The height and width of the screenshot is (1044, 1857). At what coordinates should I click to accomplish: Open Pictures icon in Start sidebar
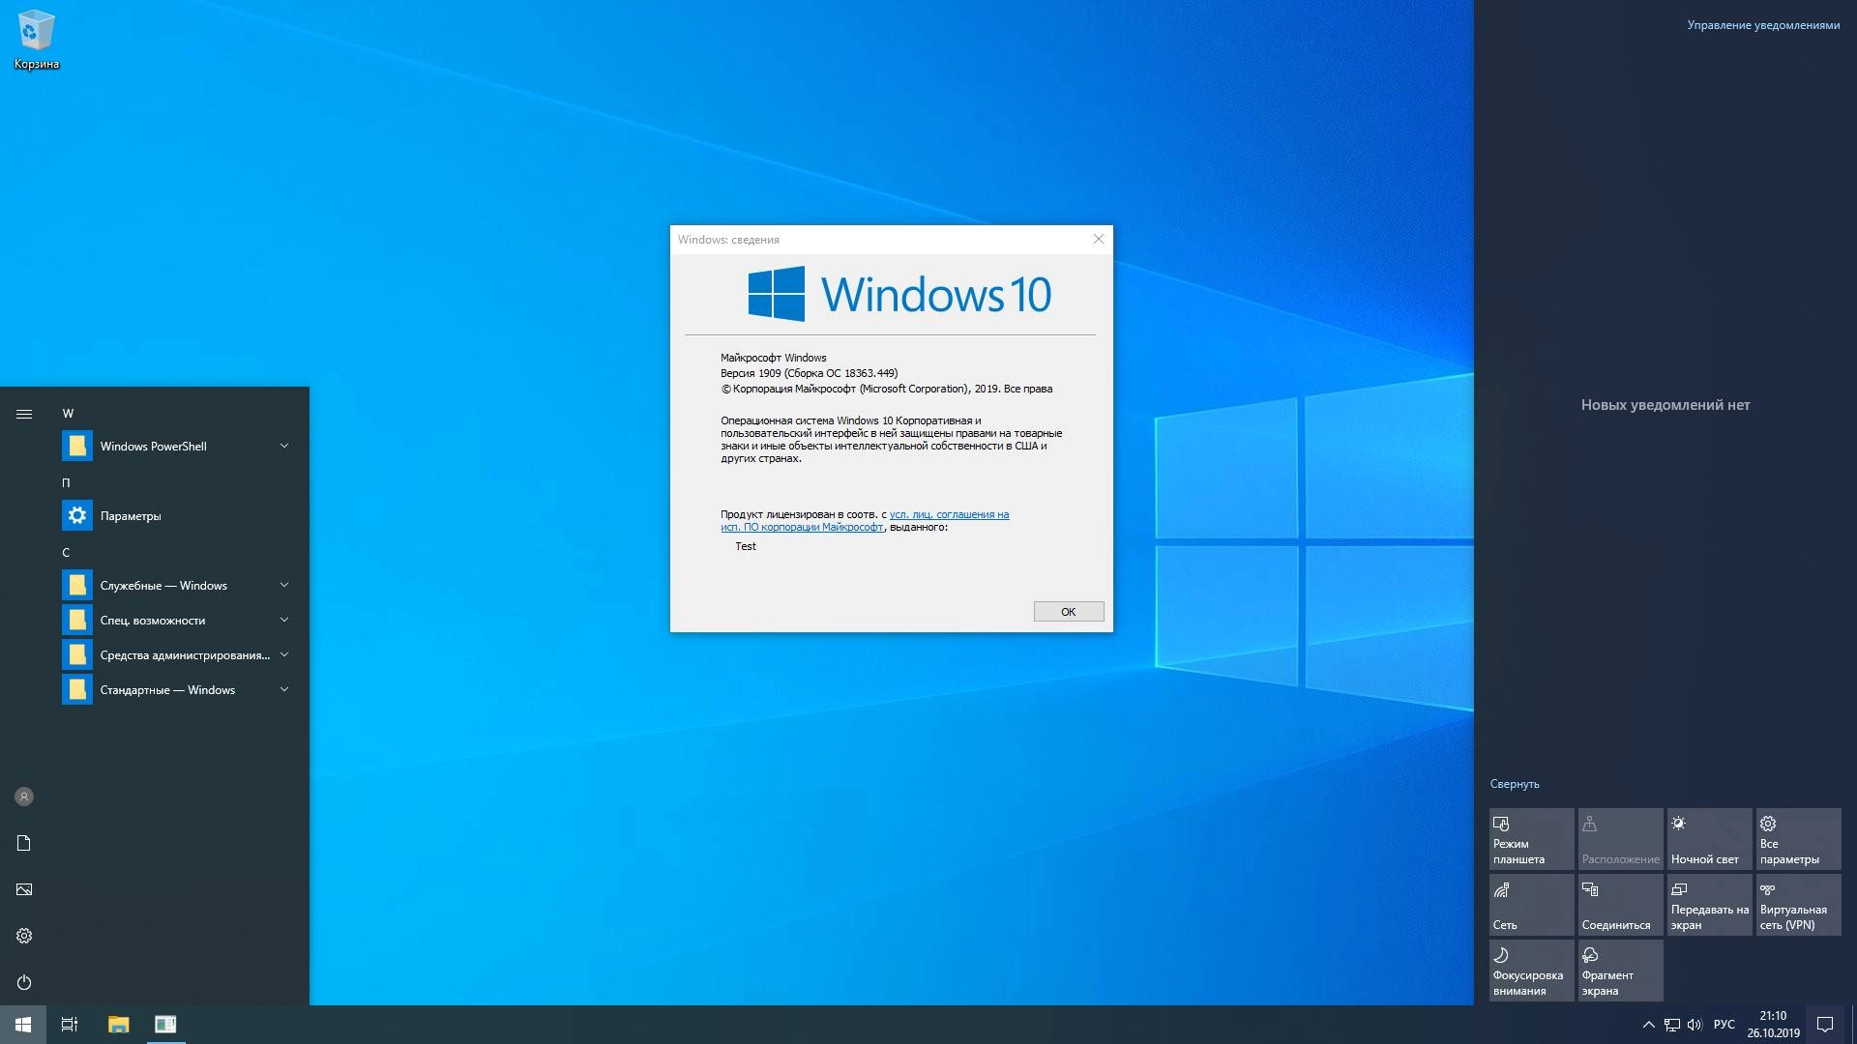(x=24, y=889)
